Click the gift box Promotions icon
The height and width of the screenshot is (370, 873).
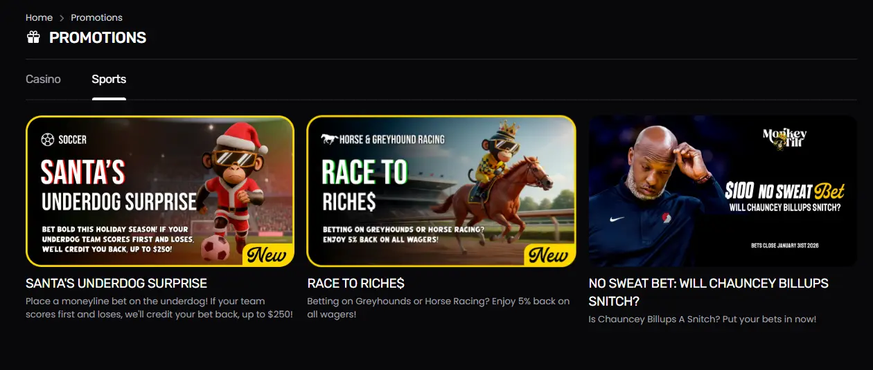(33, 37)
